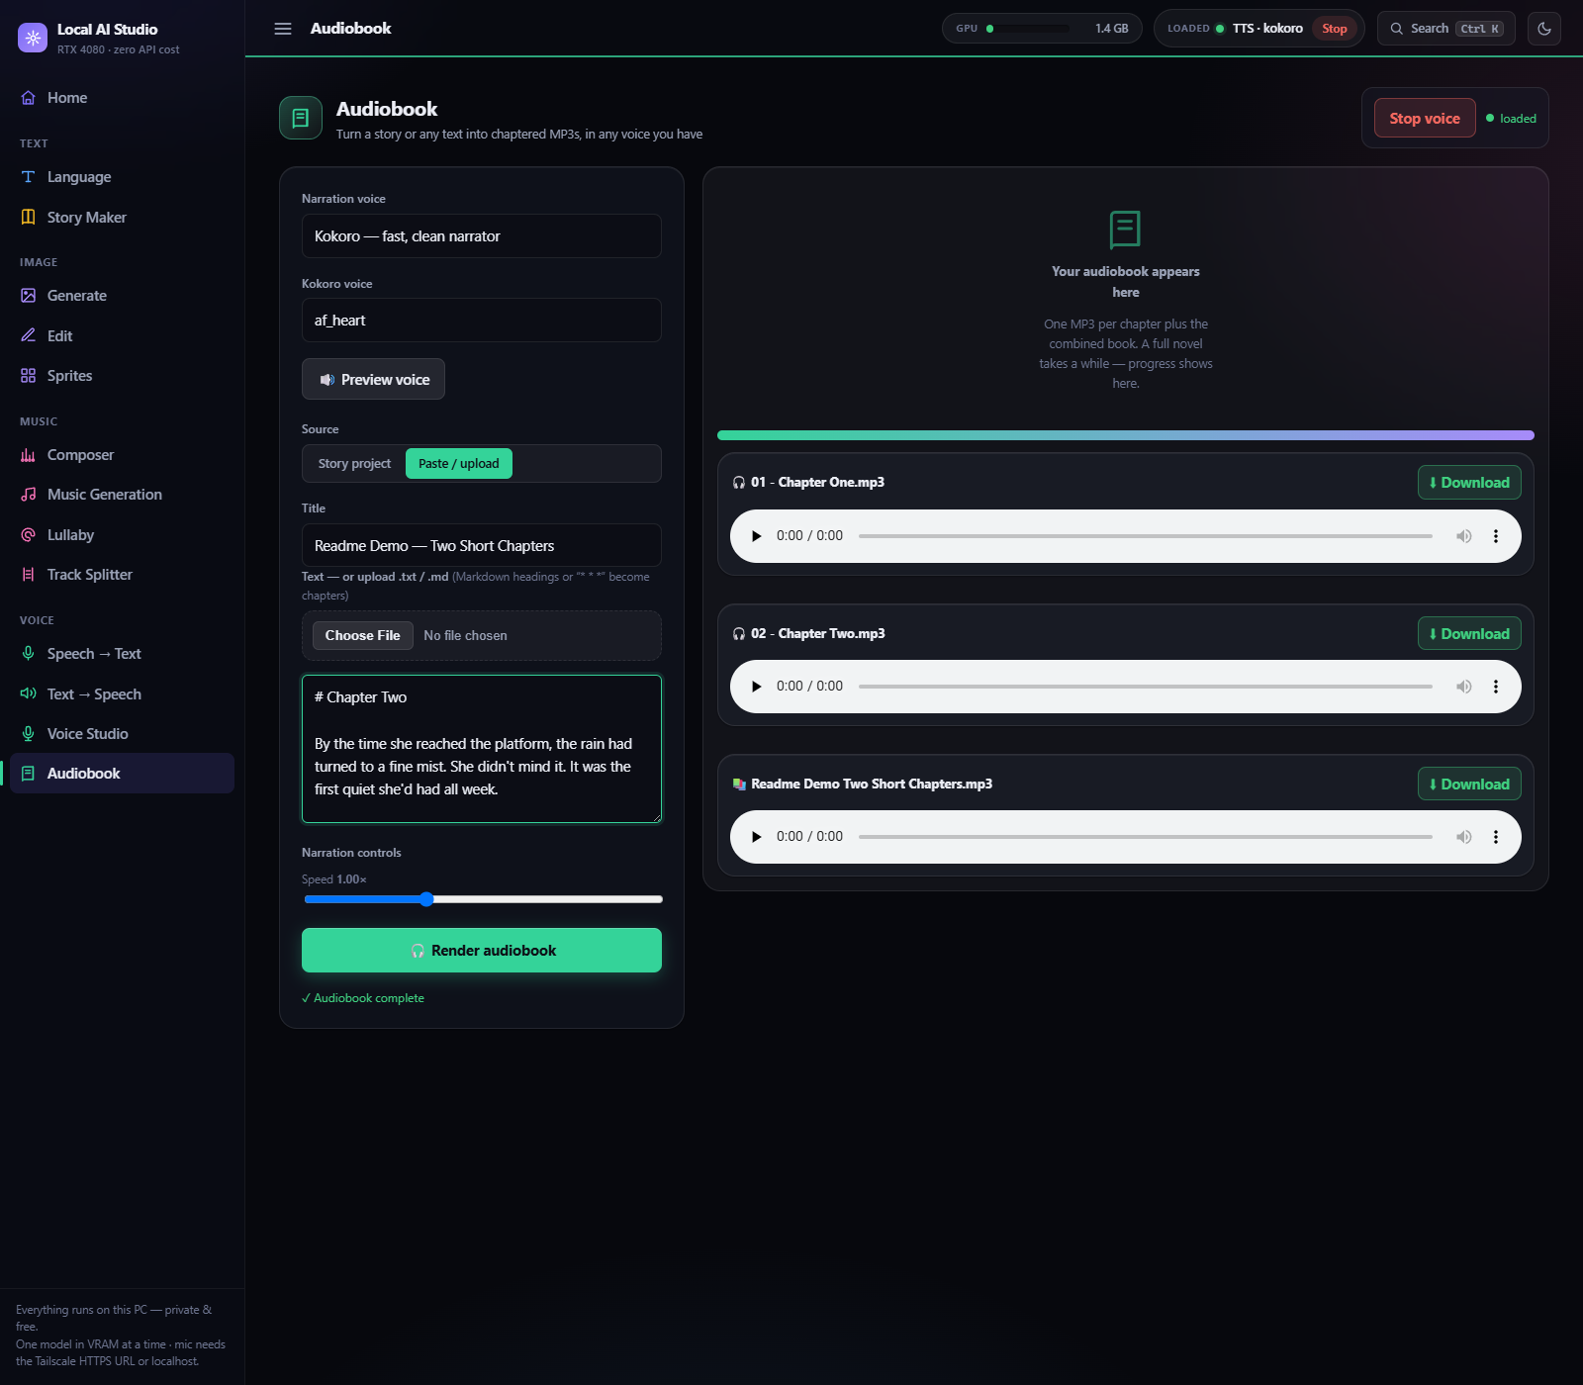
Task: Toggle the hamburger sidebar menu icon
Action: (x=283, y=29)
